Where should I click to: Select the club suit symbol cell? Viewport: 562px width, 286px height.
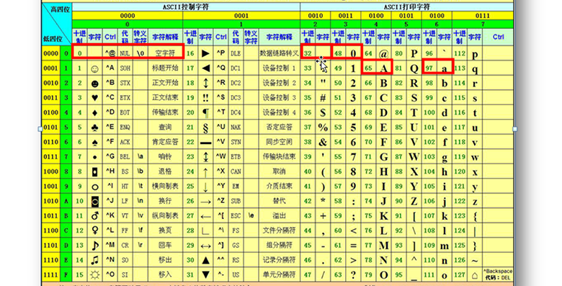coord(95,128)
